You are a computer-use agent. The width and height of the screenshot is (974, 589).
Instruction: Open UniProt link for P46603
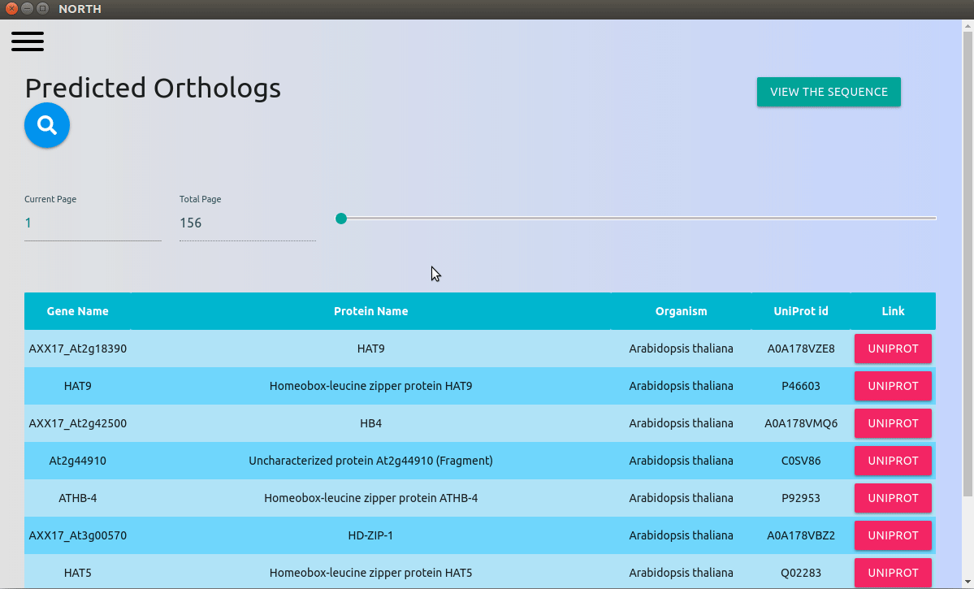893,386
